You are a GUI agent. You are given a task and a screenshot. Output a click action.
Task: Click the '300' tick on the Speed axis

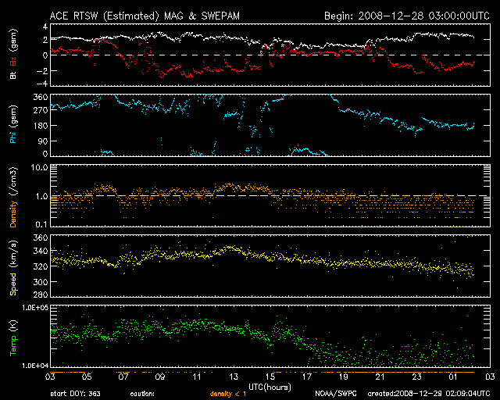coord(41,282)
